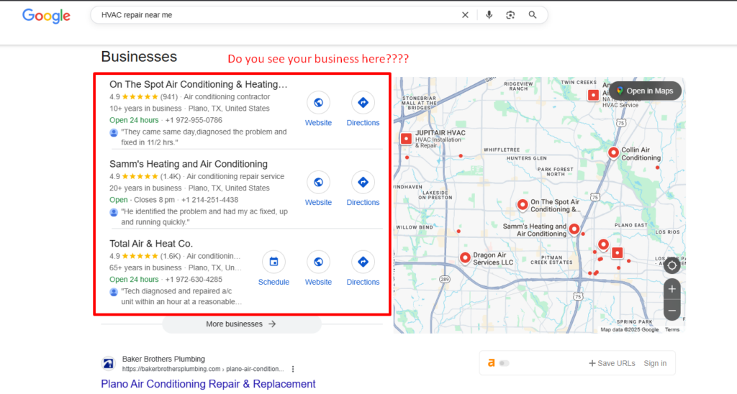This screenshot has height=394, width=737.
Task: Click the map locate-me target icon
Action: pos(672,266)
